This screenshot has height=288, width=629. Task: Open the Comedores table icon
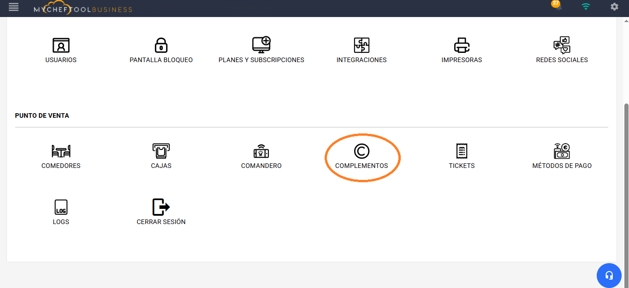(61, 151)
